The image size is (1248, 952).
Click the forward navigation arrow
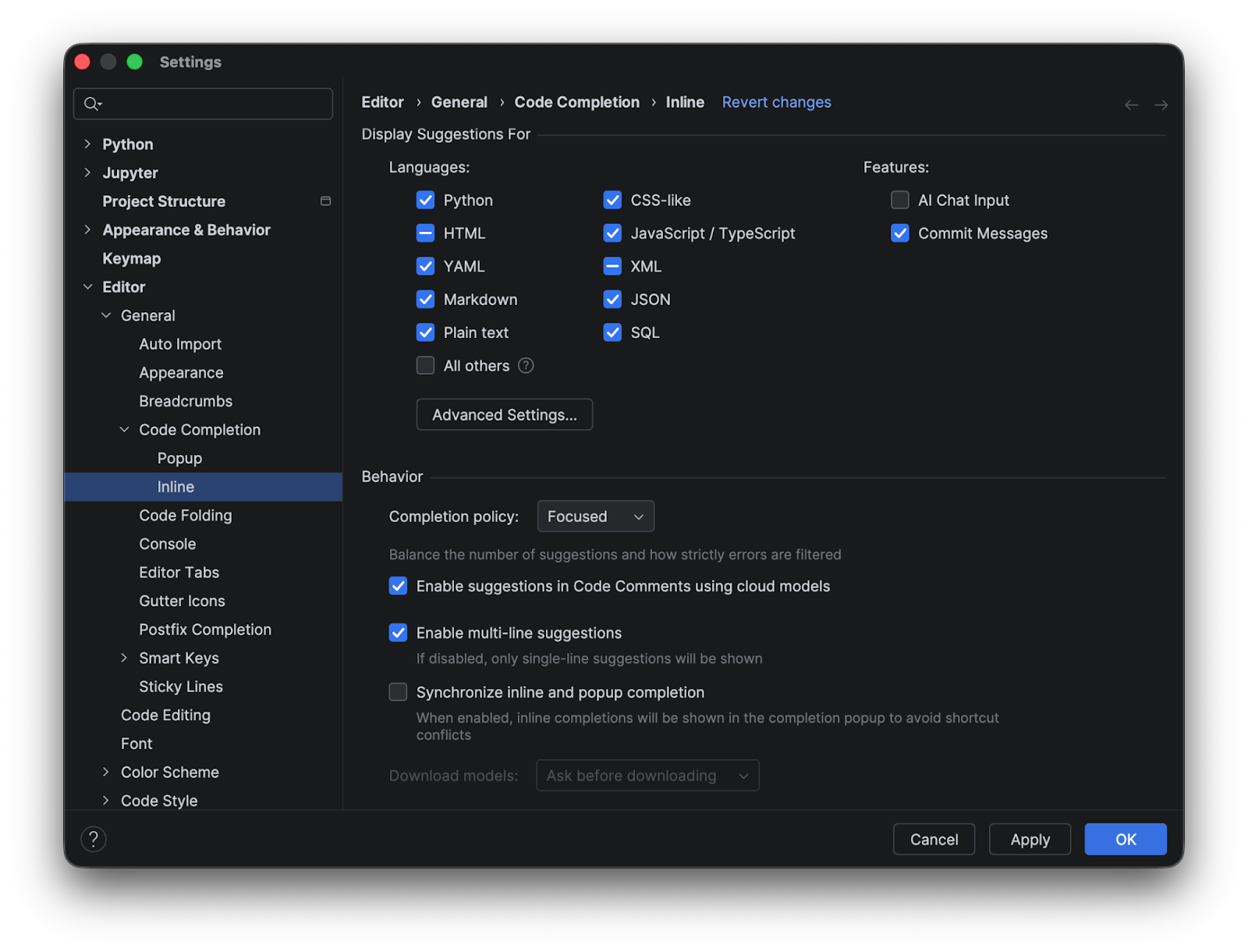pos(1161,105)
